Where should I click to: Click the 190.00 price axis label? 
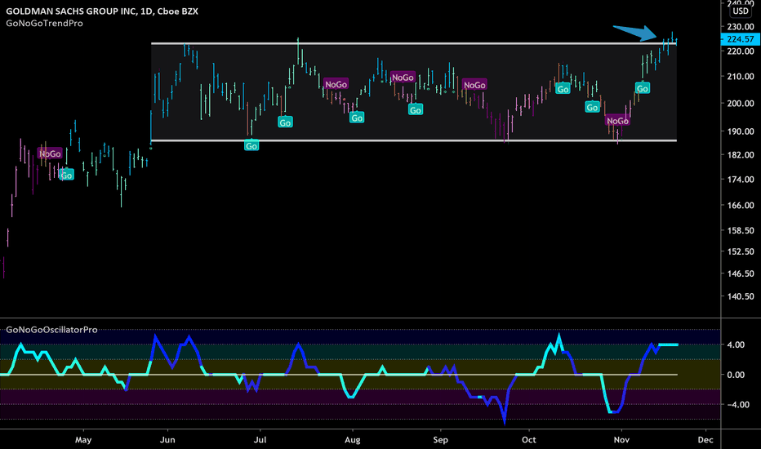tap(740, 131)
